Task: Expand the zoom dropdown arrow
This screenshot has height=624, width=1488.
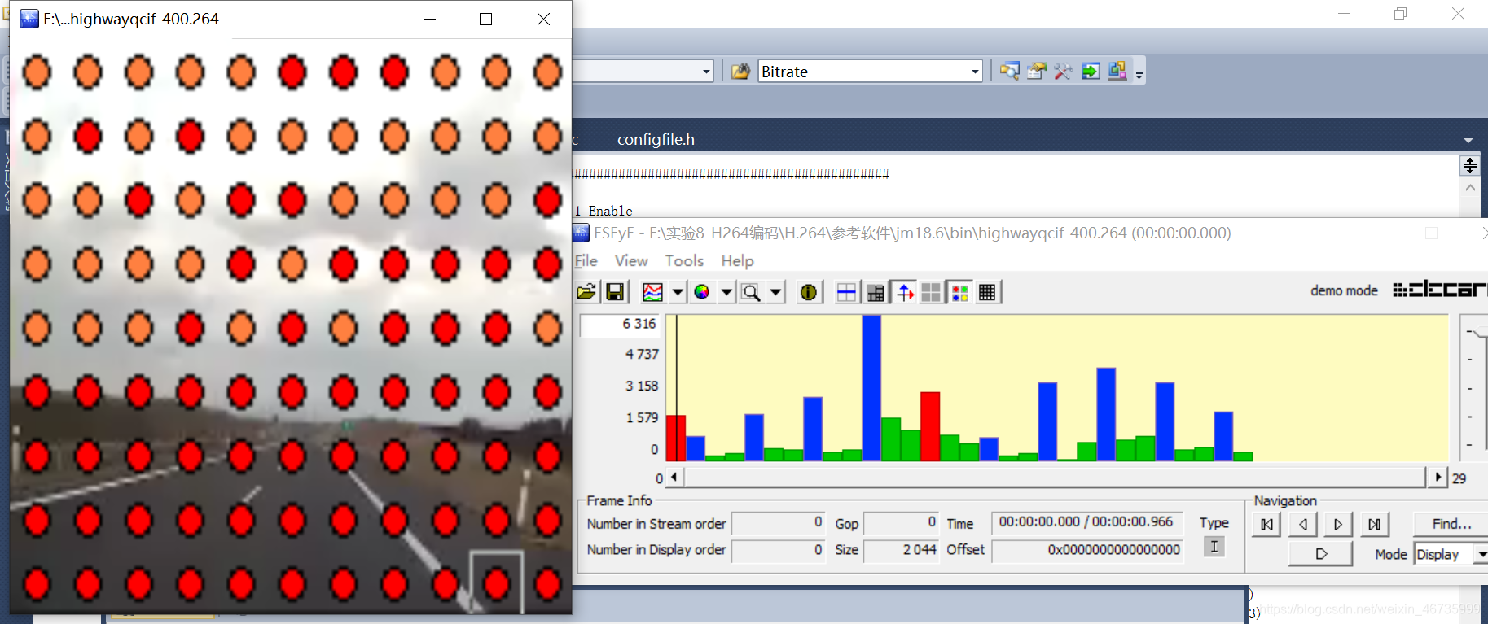Action: click(x=775, y=292)
